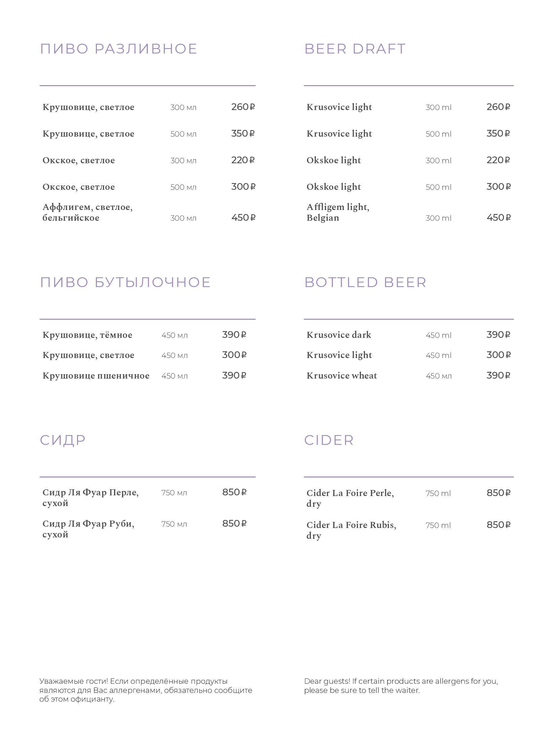The width and height of the screenshot is (555, 742).
Task: Select the BOTTLED BEER heading
Action: point(365,282)
